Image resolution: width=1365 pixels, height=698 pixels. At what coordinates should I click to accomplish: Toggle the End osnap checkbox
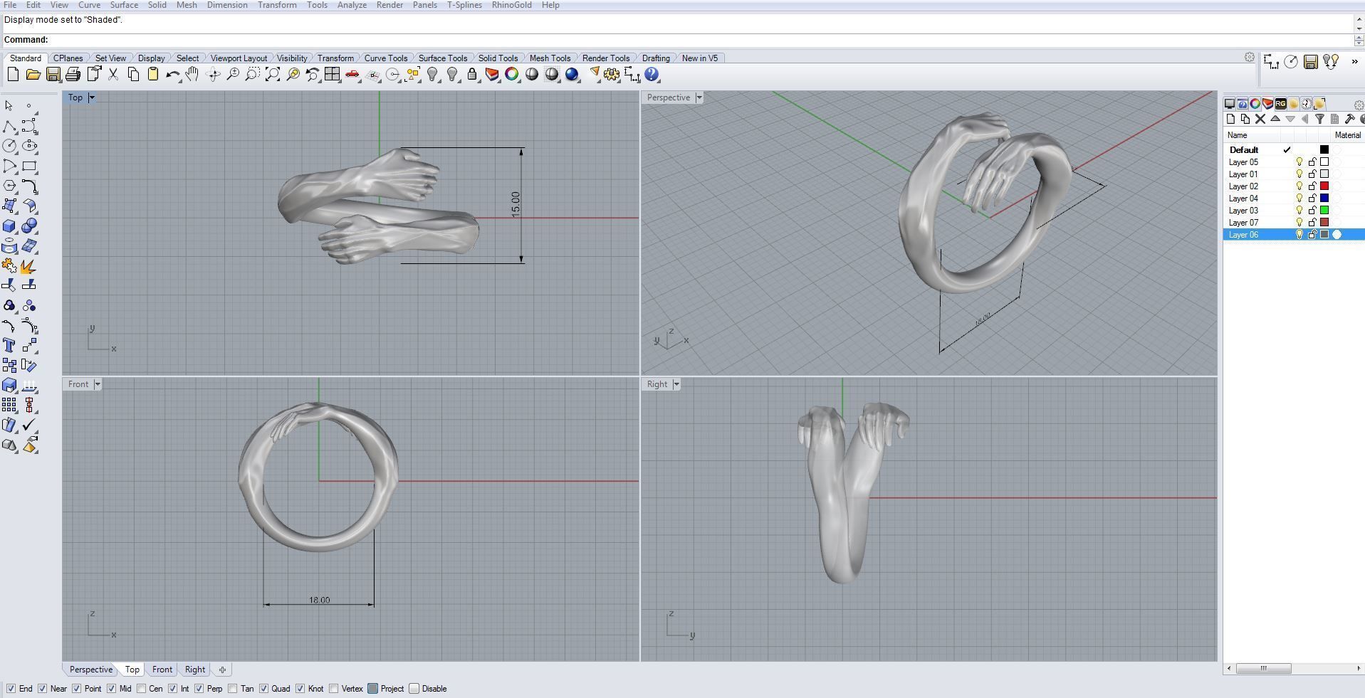click(11, 689)
